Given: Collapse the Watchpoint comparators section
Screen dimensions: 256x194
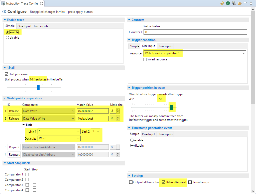Looking at the screenshot, I should tap(5, 98).
